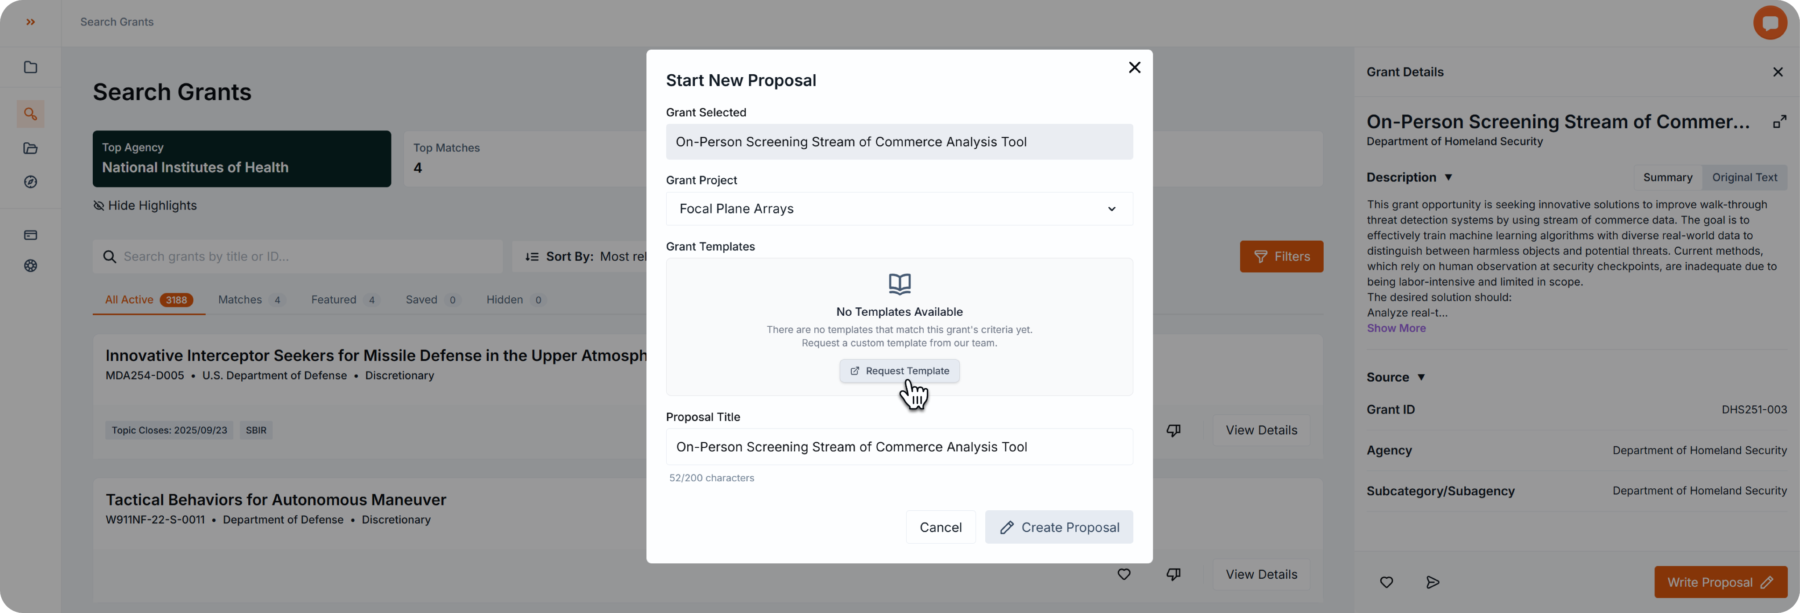
Task: Click the thumbs-down icon on Missile Defense grant
Action: 1173,430
